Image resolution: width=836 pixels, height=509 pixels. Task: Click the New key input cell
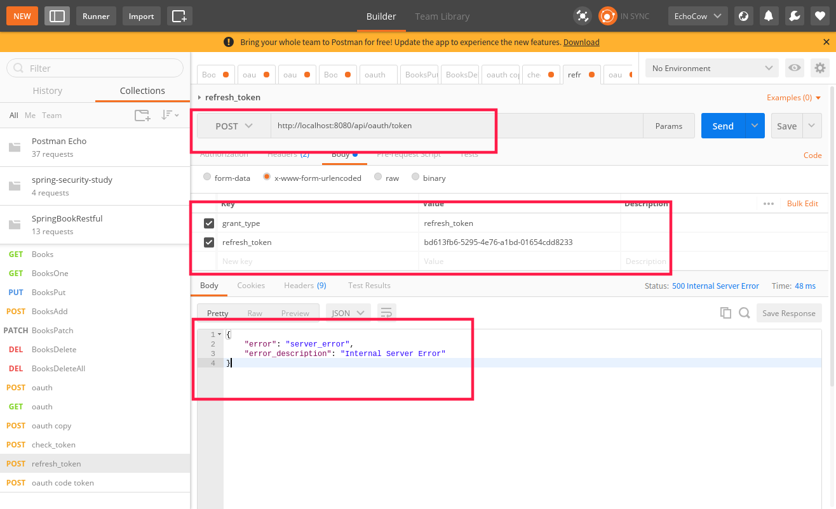pos(318,261)
